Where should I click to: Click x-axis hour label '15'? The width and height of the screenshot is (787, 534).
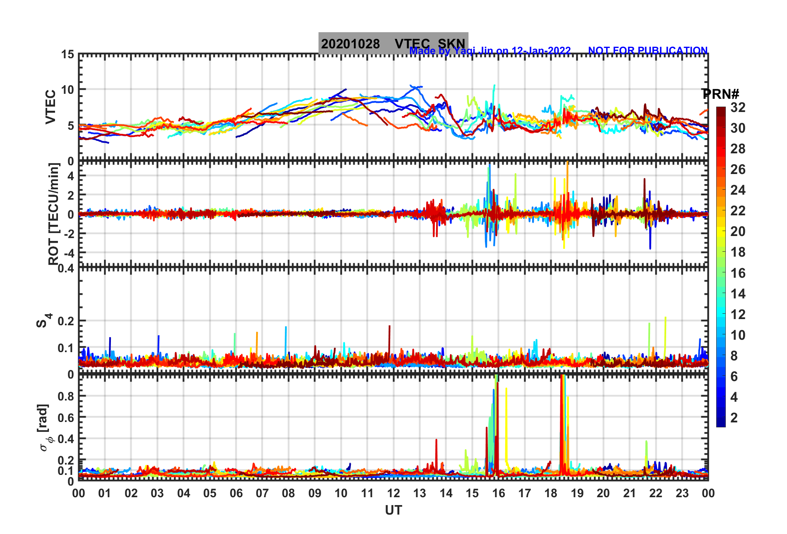(472, 493)
